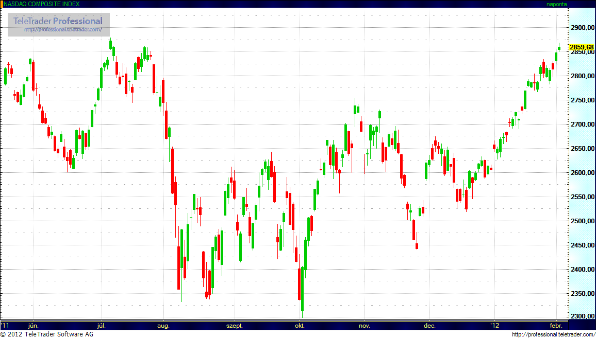Select the 'júl.' month marker

pyautogui.click(x=102, y=326)
